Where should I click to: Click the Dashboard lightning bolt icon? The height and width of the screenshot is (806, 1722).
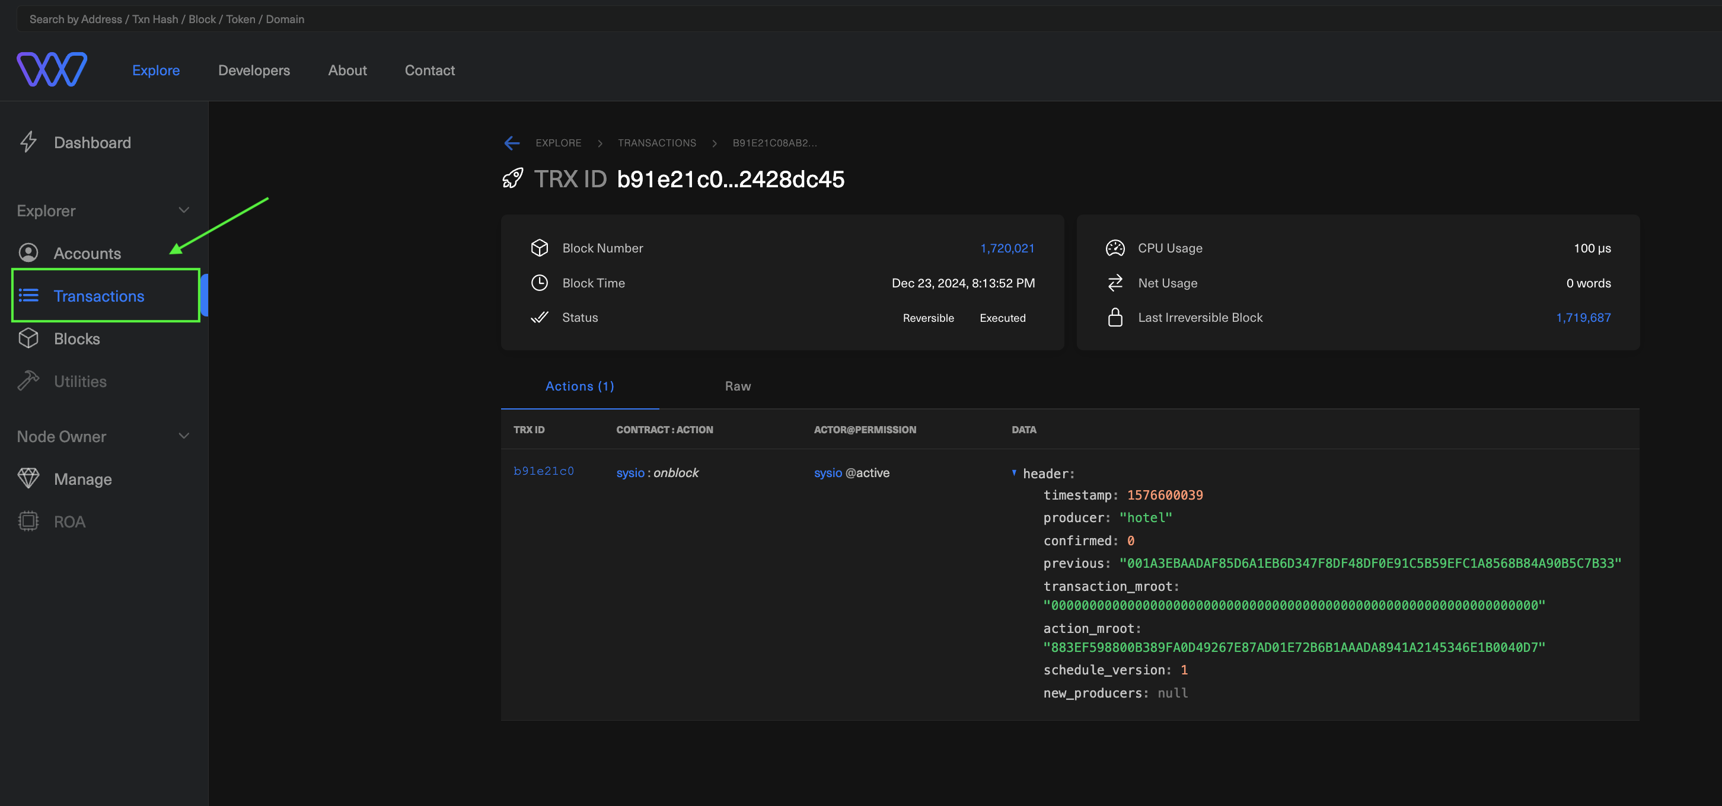tap(28, 142)
